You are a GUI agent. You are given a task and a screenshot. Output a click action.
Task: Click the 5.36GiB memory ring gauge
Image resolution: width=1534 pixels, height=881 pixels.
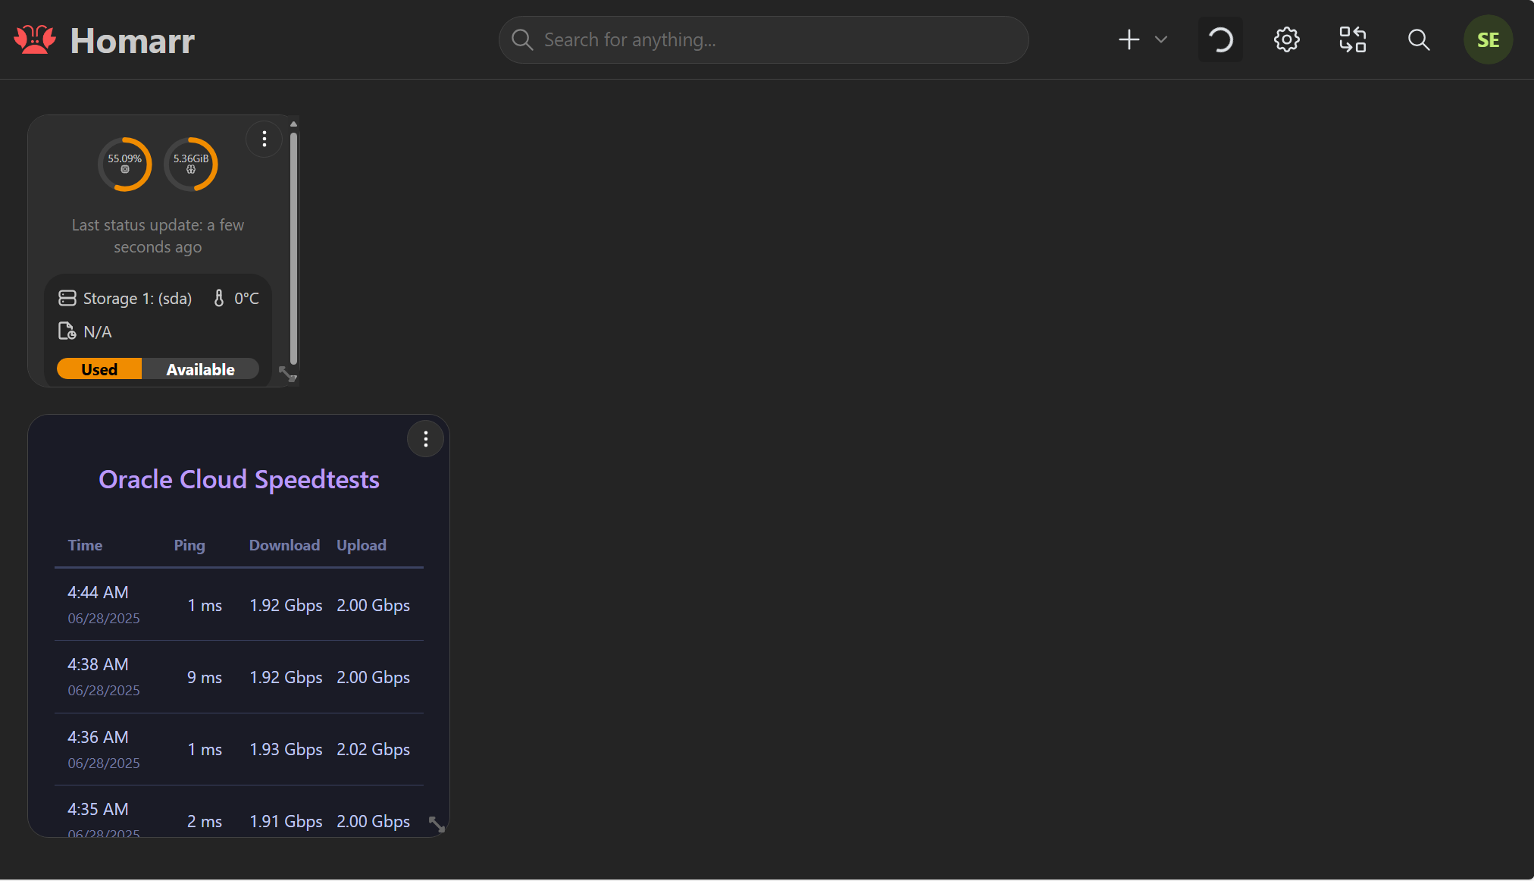coord(191,165)
